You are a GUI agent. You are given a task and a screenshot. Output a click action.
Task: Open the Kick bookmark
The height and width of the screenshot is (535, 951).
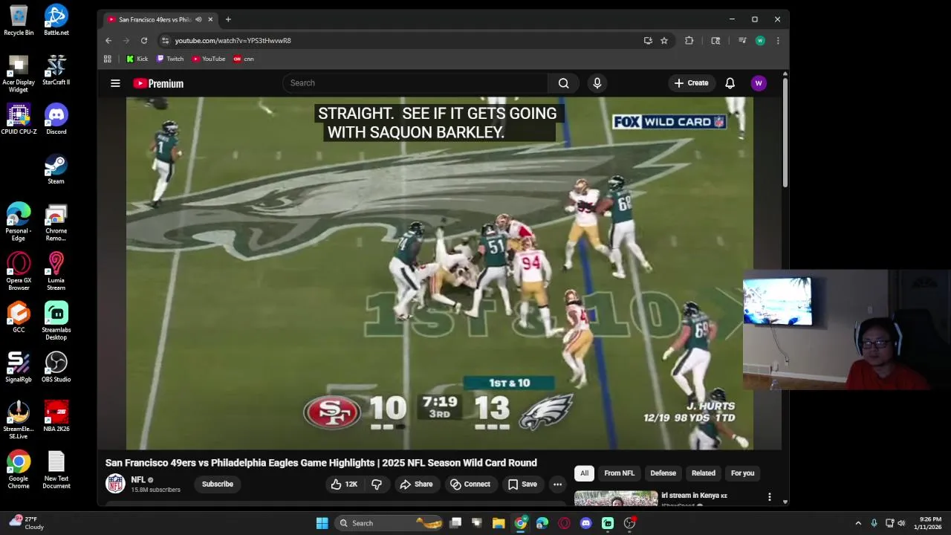click(x=137, y=59)
